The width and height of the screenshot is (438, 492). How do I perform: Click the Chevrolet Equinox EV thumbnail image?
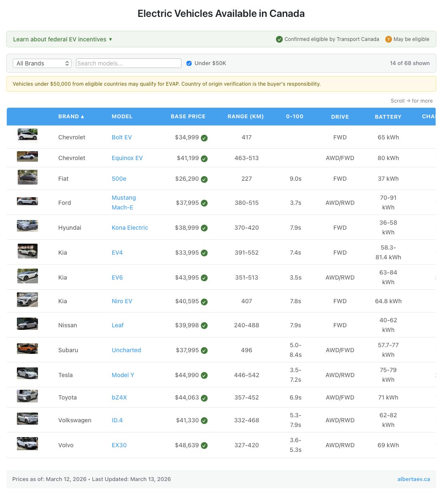(x=27, y=157)
